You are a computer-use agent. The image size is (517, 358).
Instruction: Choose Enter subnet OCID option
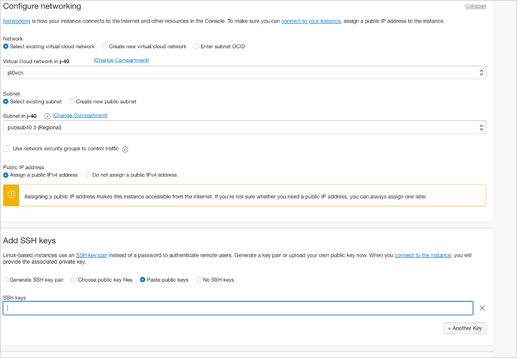pyautogui.click(x=197, y=47)
